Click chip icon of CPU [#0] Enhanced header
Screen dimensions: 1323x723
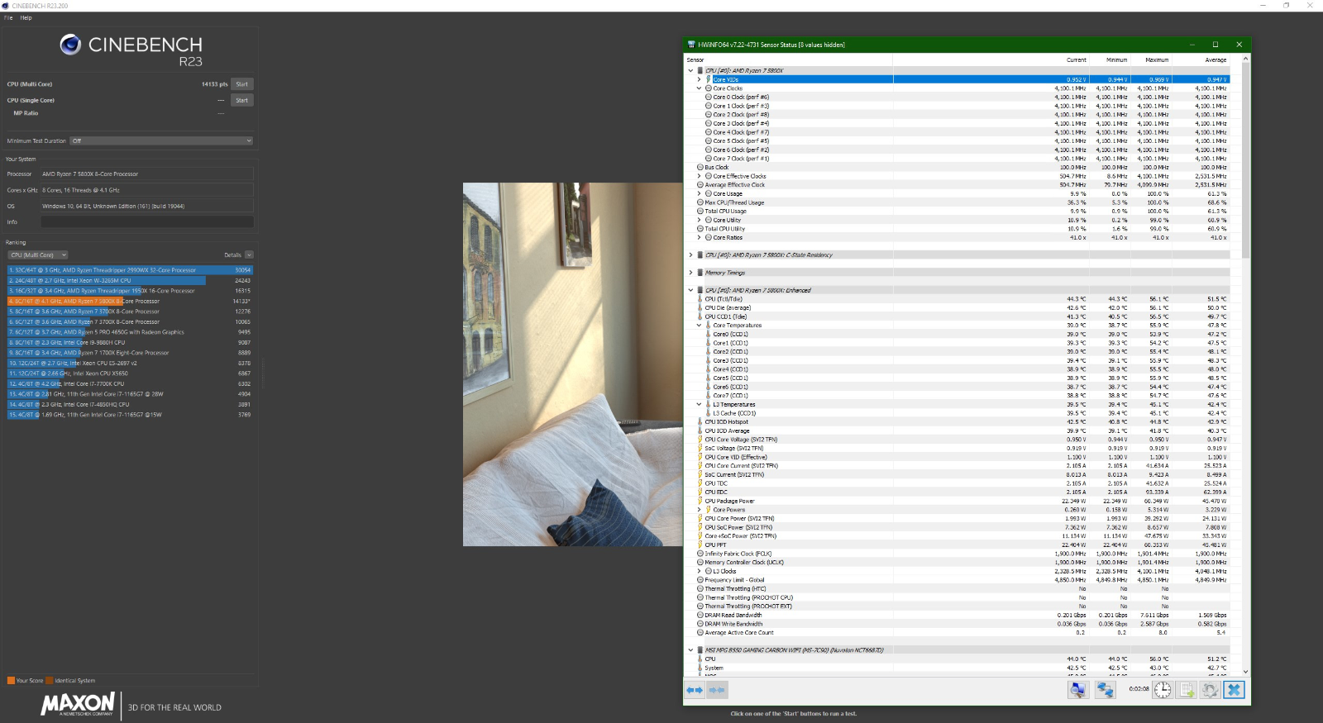point(700,290)
